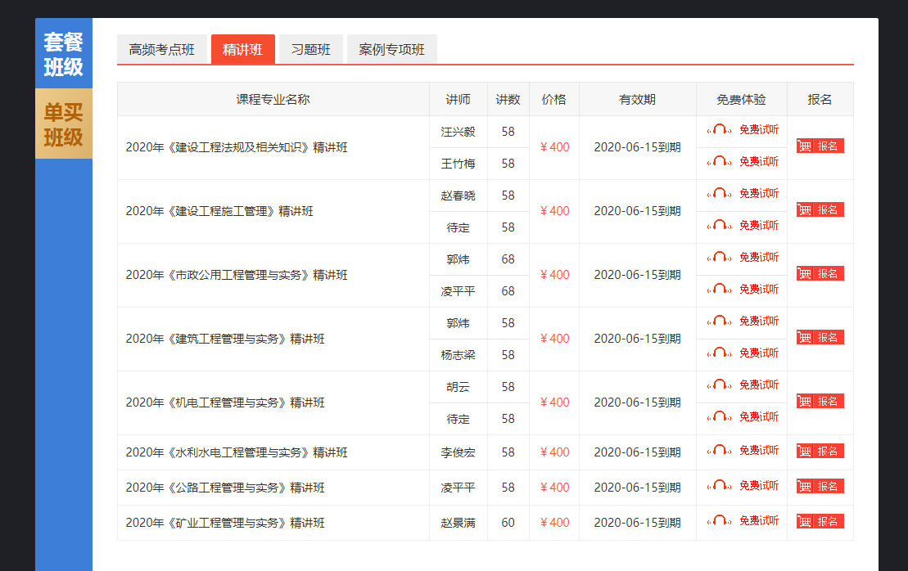Click lecture count 60 in 矿业工程 row
Image resolution: width=908 pixels, height=571 pixels.
pos(508,523)
